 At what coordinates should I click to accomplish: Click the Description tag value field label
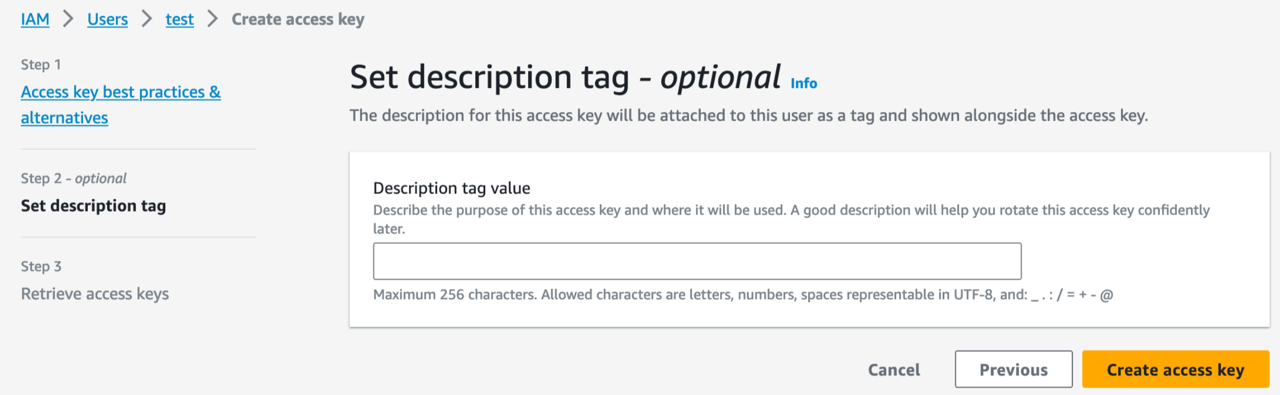click(452, 188)
